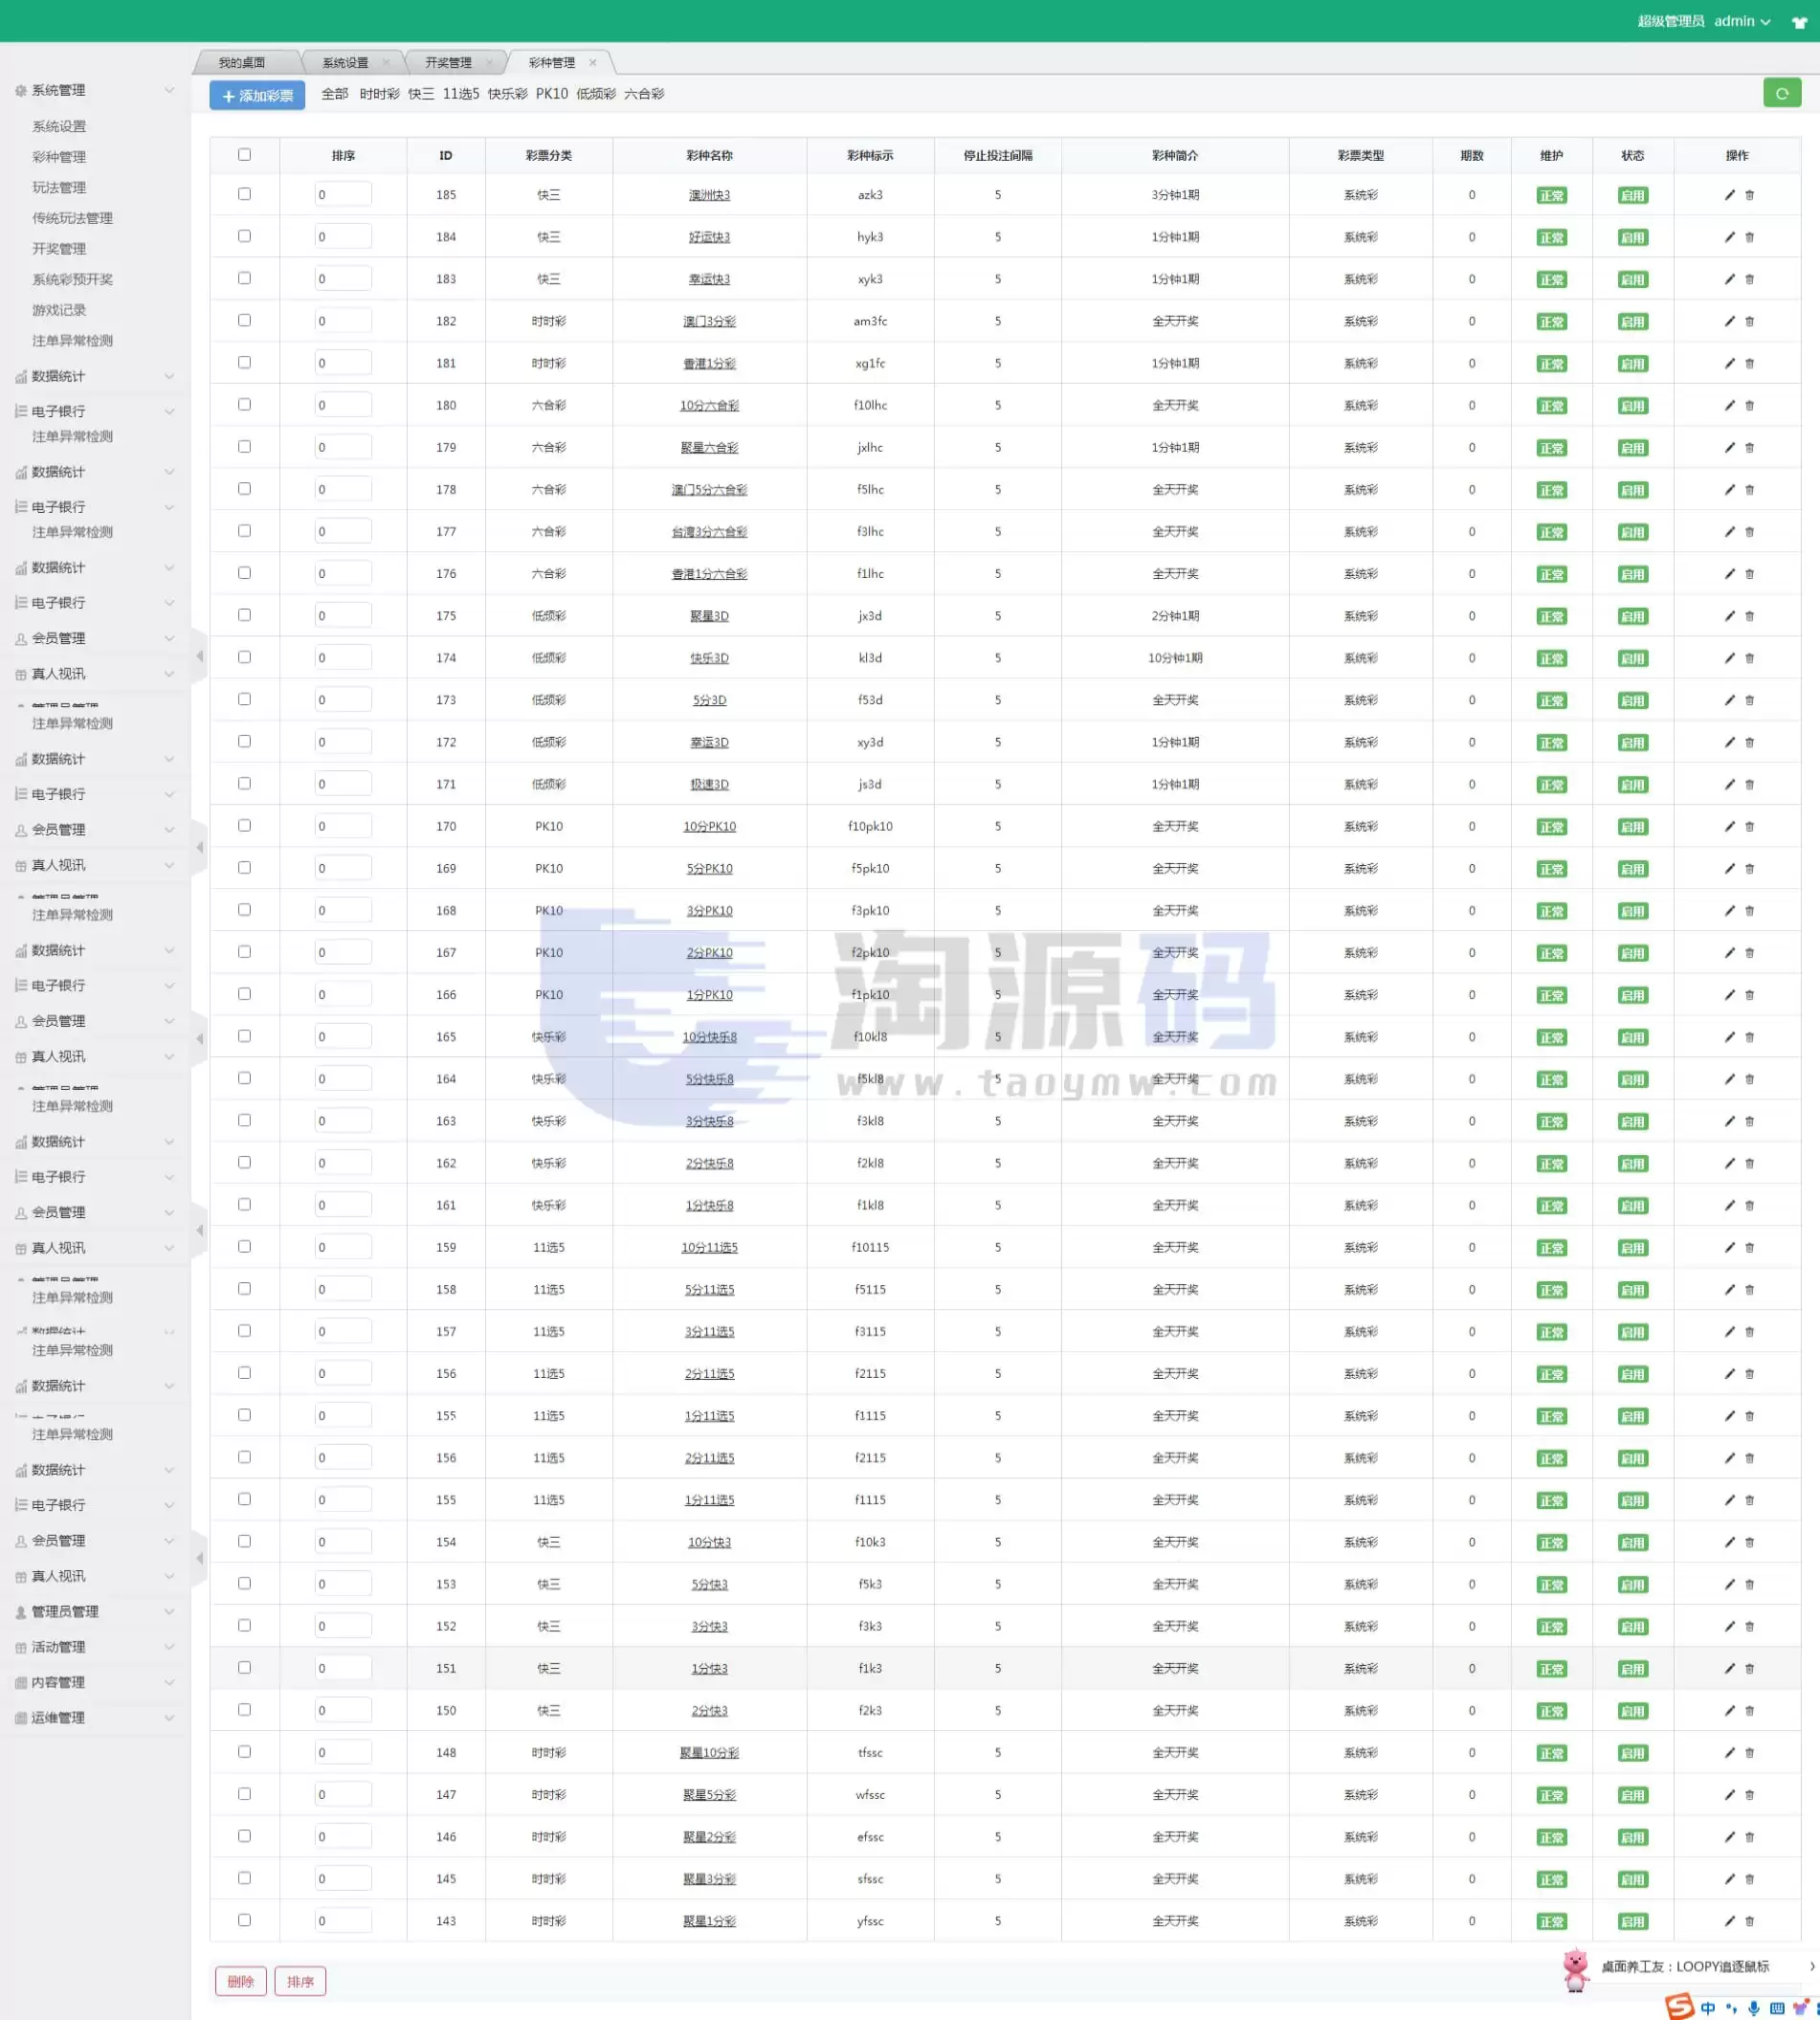Open the skin shirt icon beside admin

click(x=1799, y=22)
